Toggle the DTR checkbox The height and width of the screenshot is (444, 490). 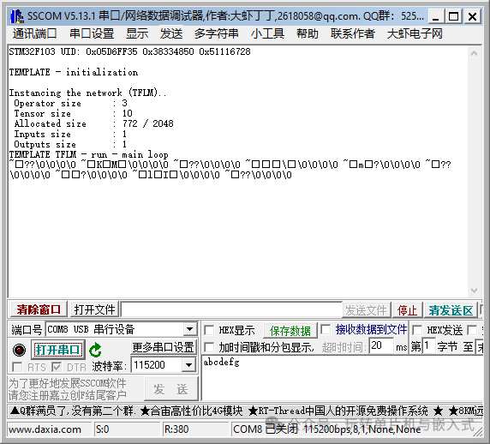pos(57,367)
